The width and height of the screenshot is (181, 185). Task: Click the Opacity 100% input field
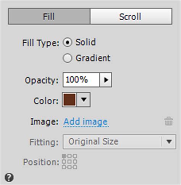[81, 80]
